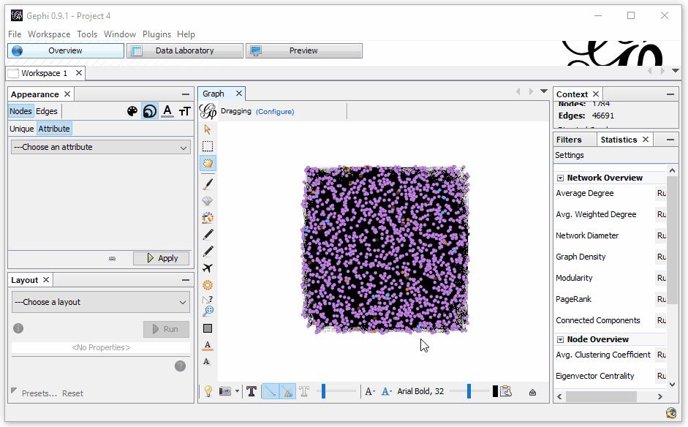Open the camera screenshot options arrow

click(x=238, y=391)
